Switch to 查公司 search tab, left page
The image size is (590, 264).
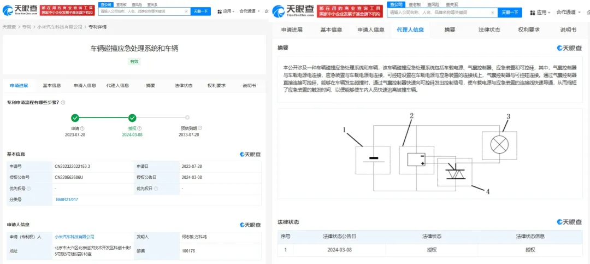pyautogui.click(x=107, y=4)
